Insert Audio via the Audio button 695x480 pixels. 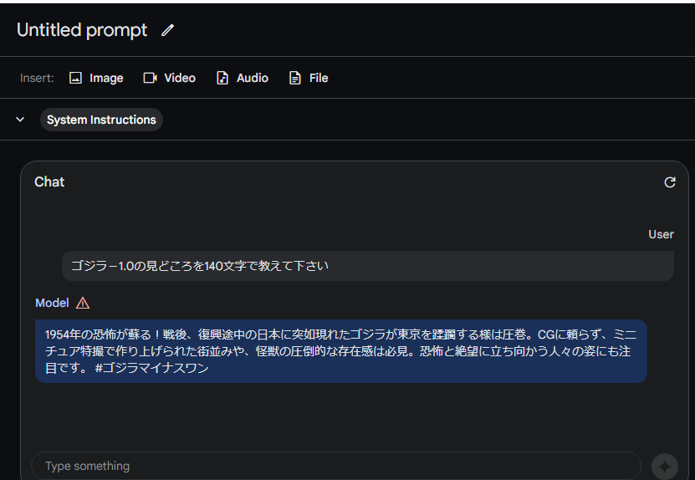242,78
